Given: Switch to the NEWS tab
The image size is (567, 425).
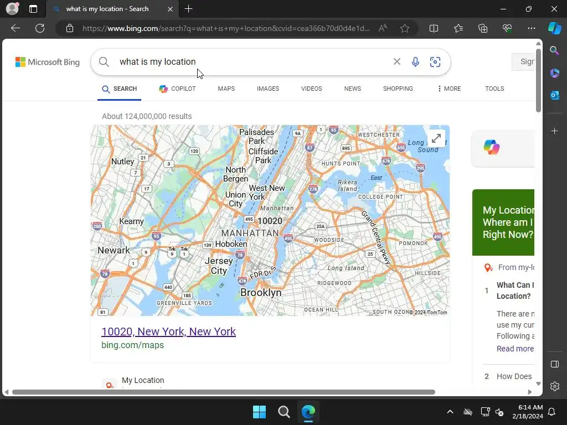Looking at the screenshot, I should pos(353,89).
